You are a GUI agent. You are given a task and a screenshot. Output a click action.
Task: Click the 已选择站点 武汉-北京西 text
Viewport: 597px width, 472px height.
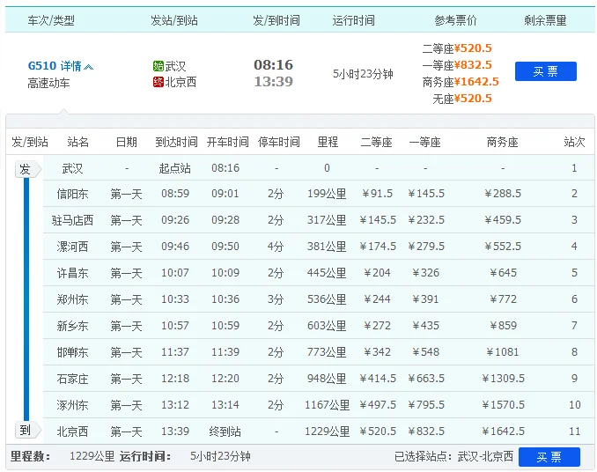point(453,456)
